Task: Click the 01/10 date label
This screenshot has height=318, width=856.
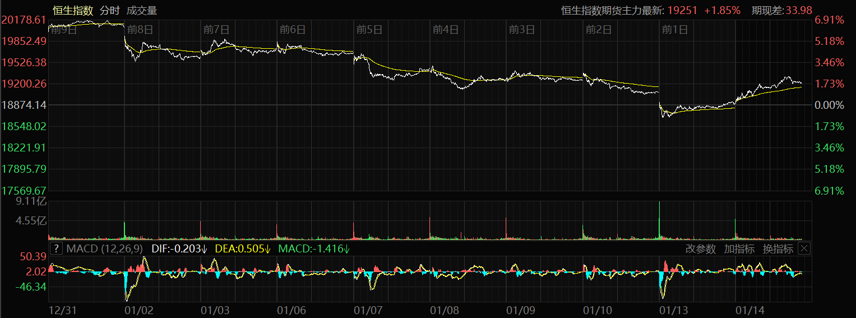Action: (598, 310)
